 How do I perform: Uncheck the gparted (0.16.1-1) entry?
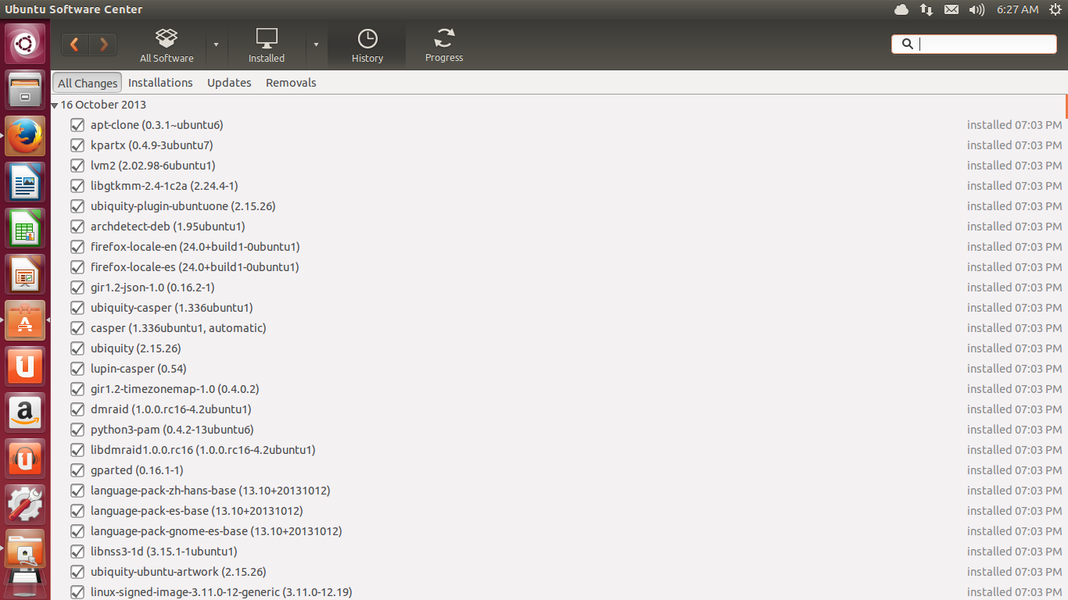click(x=77, y=470)
